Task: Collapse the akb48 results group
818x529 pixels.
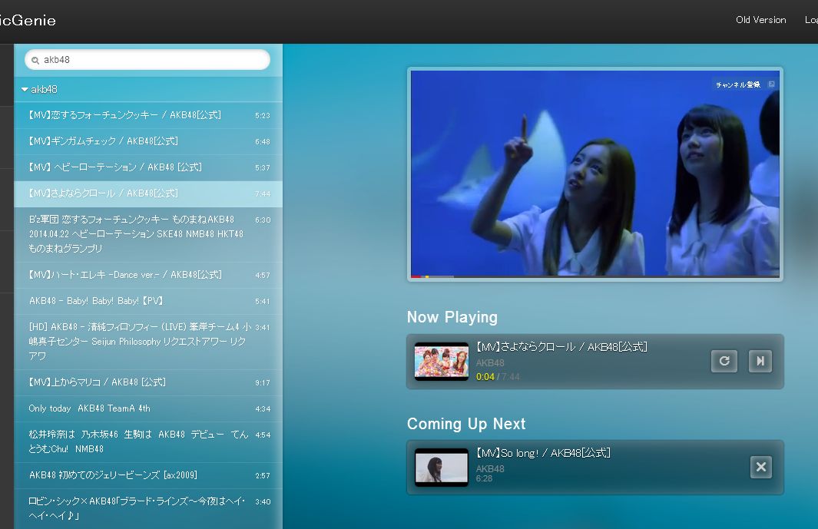Action: click(x=25, y=89)
